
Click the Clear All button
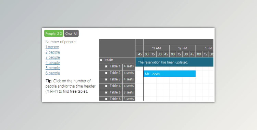tap(71, 34)
